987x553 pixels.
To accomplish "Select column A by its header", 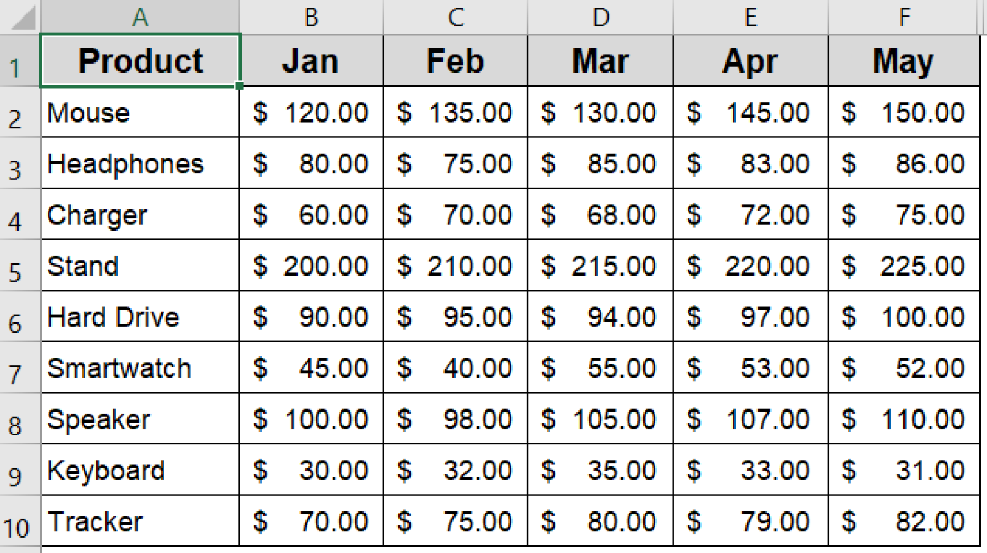I will 139,17.
